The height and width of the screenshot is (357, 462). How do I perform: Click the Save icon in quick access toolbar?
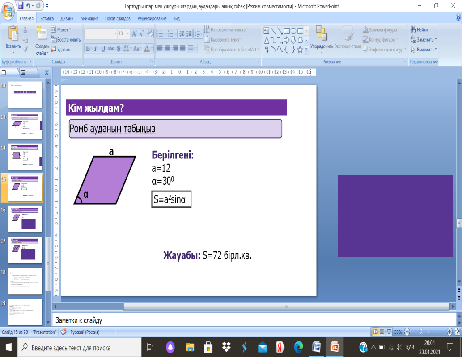point(21,6)
